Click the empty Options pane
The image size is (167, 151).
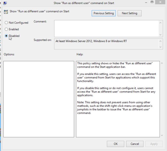(x=39, y=99)
